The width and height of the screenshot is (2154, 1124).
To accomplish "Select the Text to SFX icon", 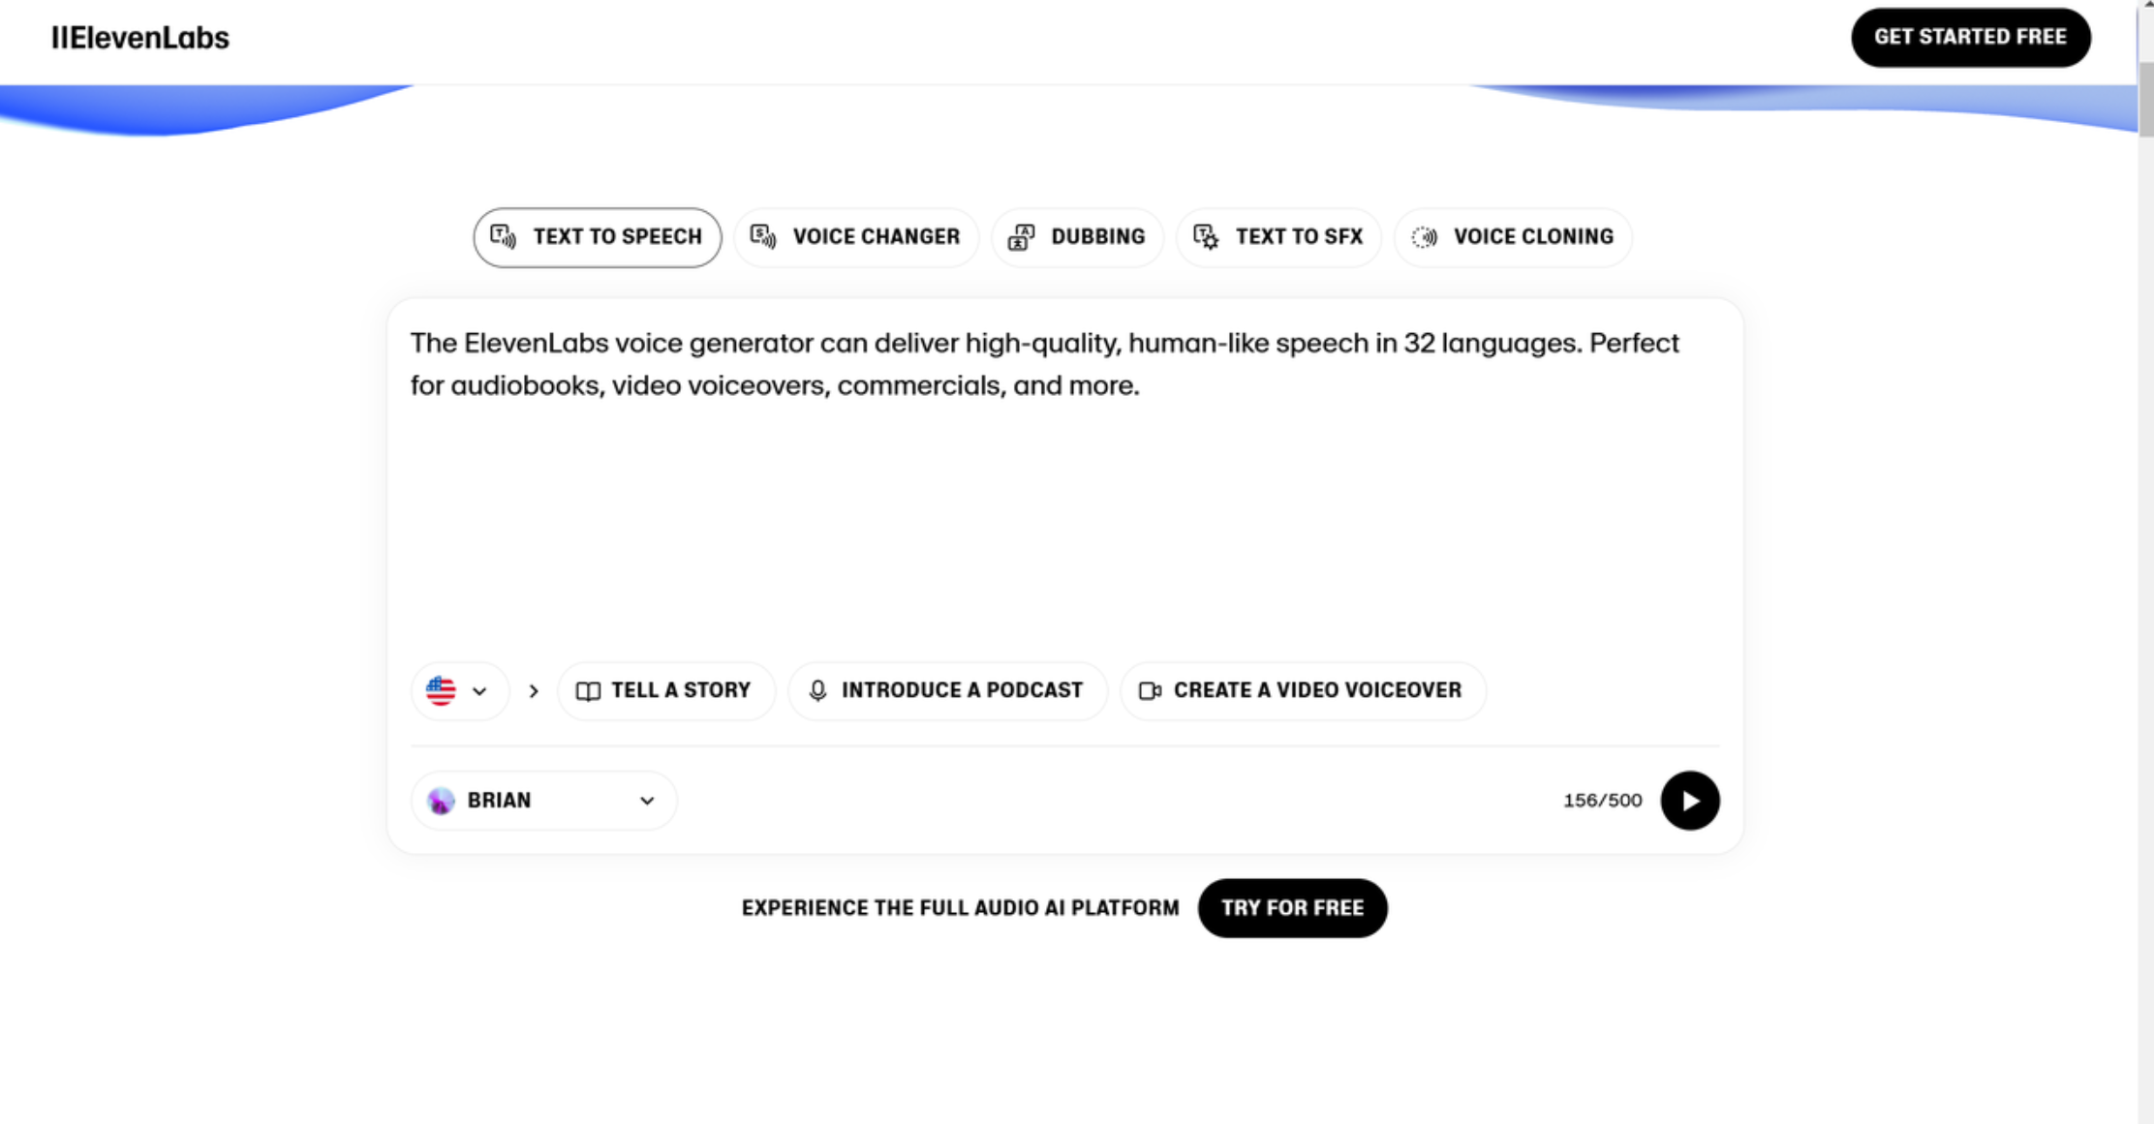I will coord(1207,237).
